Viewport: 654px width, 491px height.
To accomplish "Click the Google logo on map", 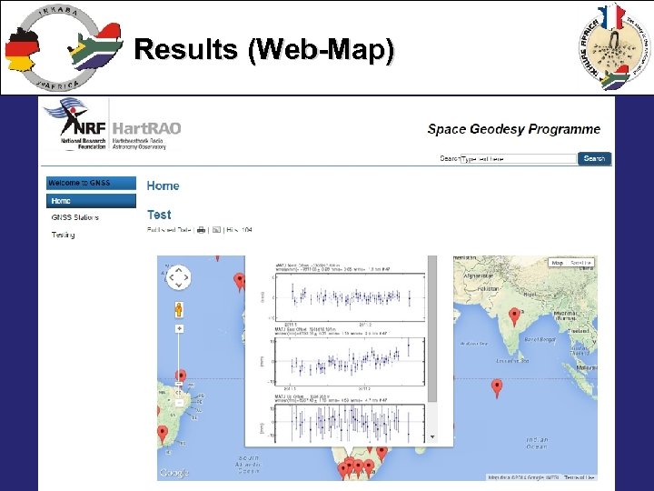I will 173,473.
